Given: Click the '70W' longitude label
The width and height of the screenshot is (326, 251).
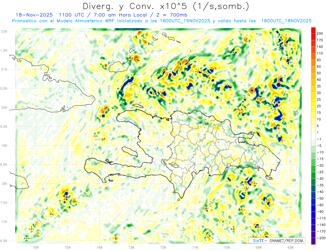Looking at the screenshot, I should coord(227,247).
